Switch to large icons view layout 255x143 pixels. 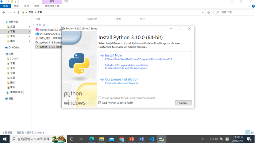252,133
